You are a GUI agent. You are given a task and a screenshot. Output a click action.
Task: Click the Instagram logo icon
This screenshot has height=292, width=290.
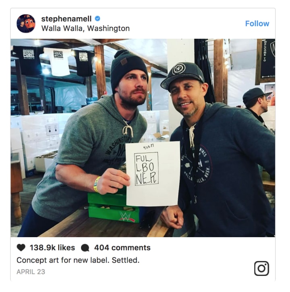pyautogui.click(x=261, y=268)
